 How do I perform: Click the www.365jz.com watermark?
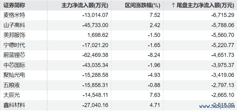click(217, 106)
